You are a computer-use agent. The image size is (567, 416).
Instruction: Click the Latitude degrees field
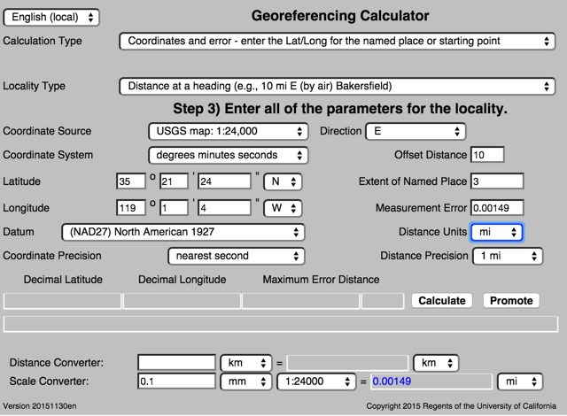[130, 181]
